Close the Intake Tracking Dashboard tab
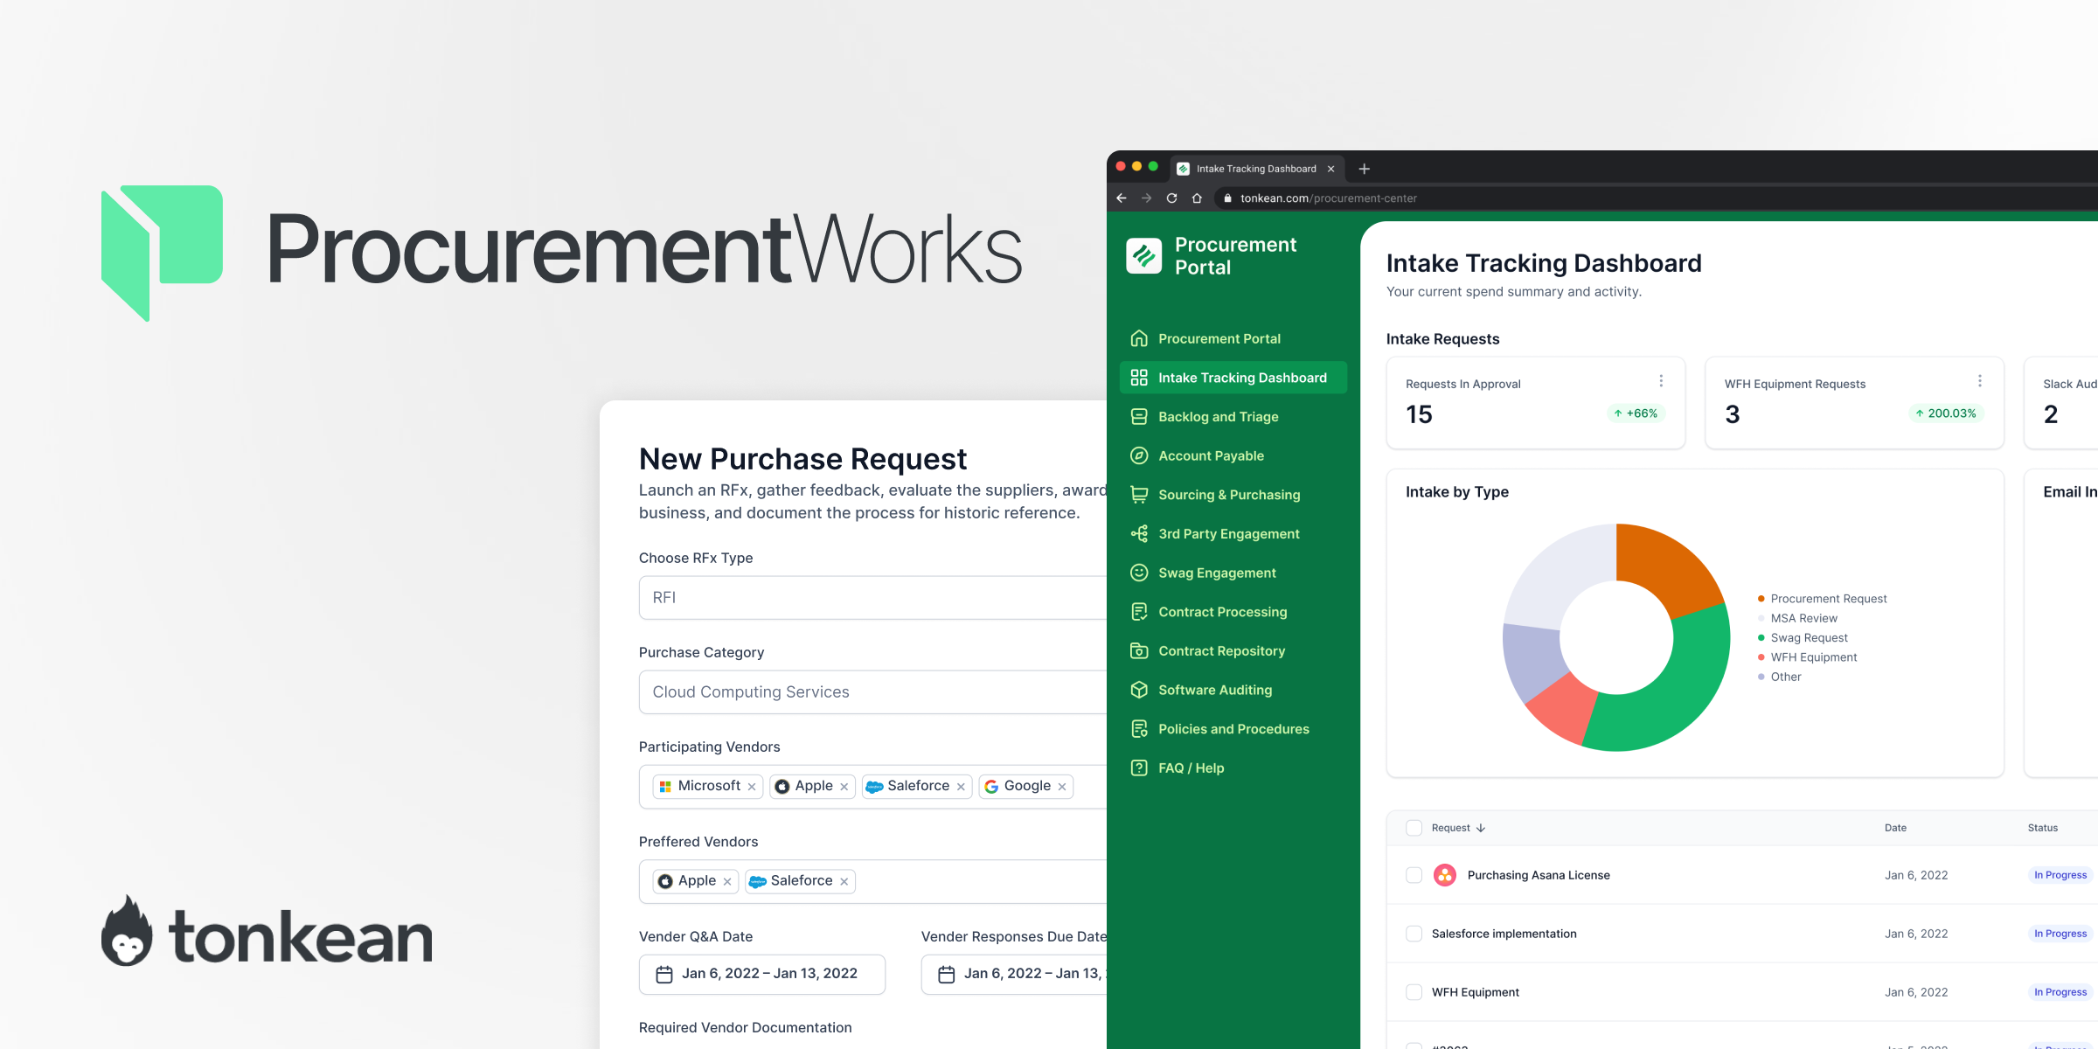 point(1331,169)
